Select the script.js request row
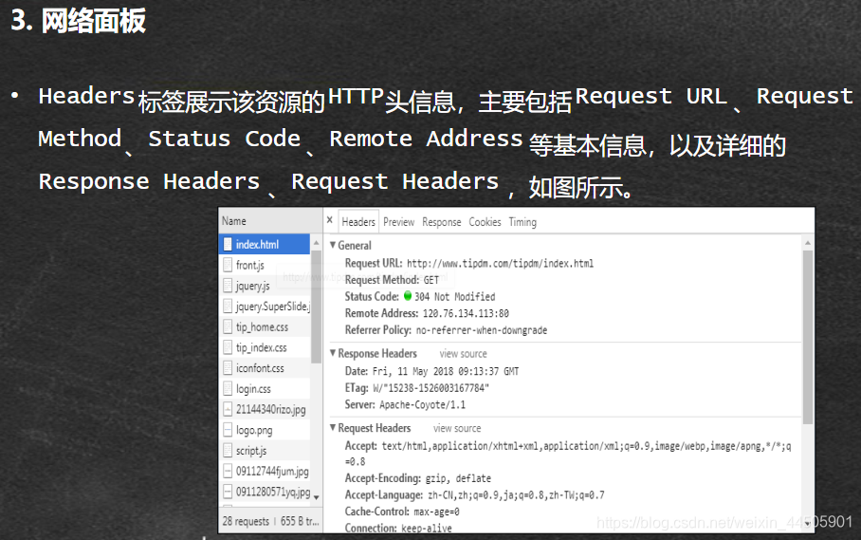The width and height of the screenshot is (861, 540). pyautogui.click(x=265, y=451)
